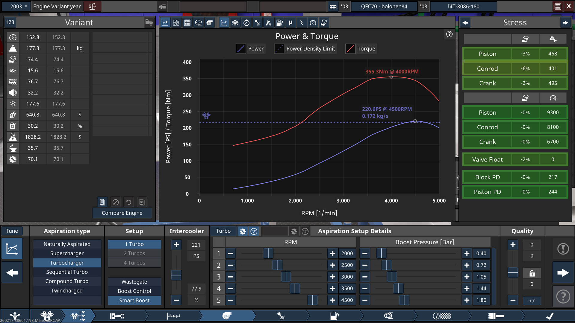Click the scales balance icon
Screen dimensions: 575x323
[x=92, y=6]
